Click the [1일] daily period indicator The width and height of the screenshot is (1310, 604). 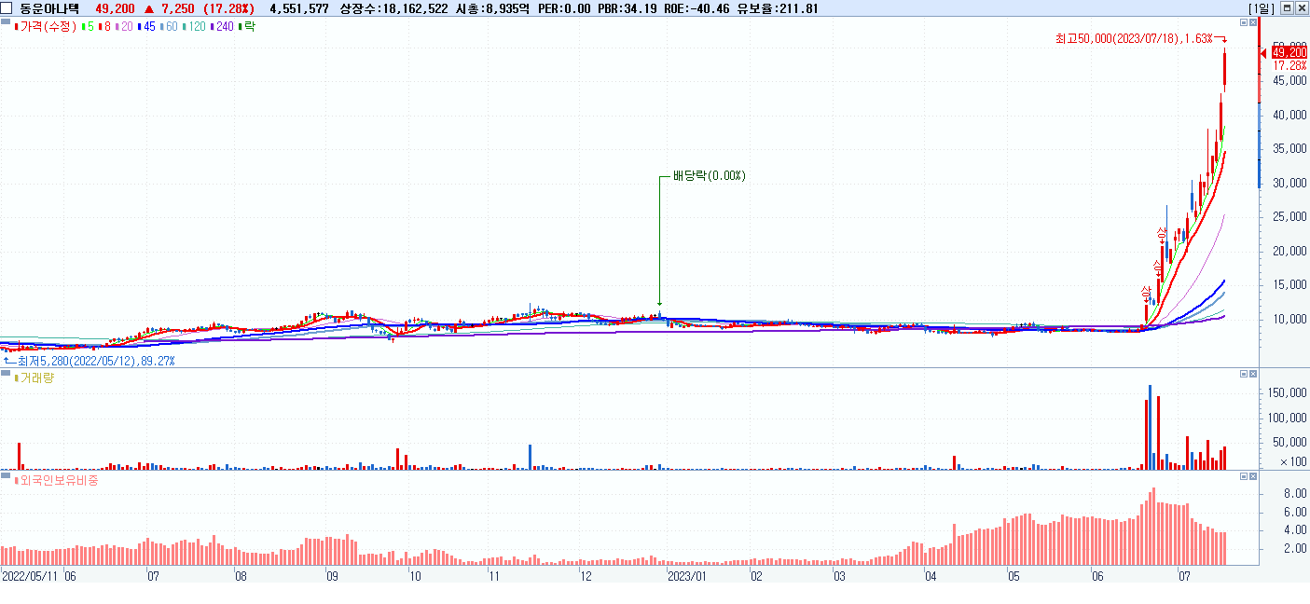(x=1262, y=8)
